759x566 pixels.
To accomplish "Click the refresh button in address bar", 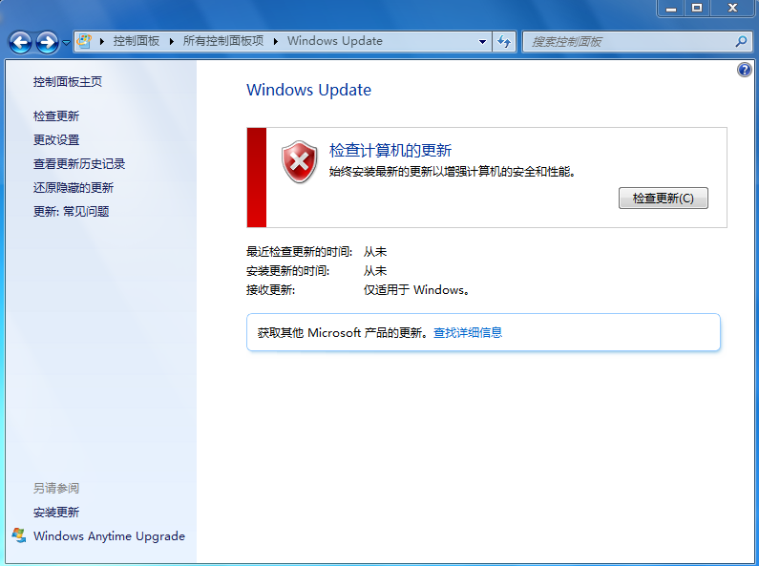I will [x=504, y=42].
